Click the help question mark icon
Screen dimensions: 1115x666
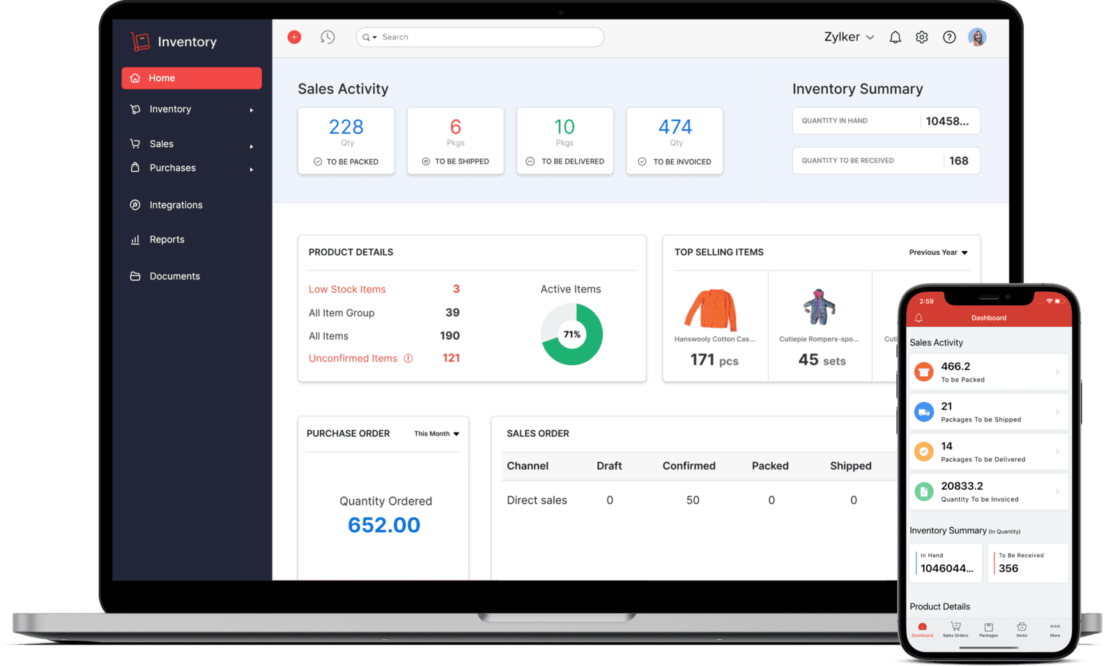[x=949, y=38]
